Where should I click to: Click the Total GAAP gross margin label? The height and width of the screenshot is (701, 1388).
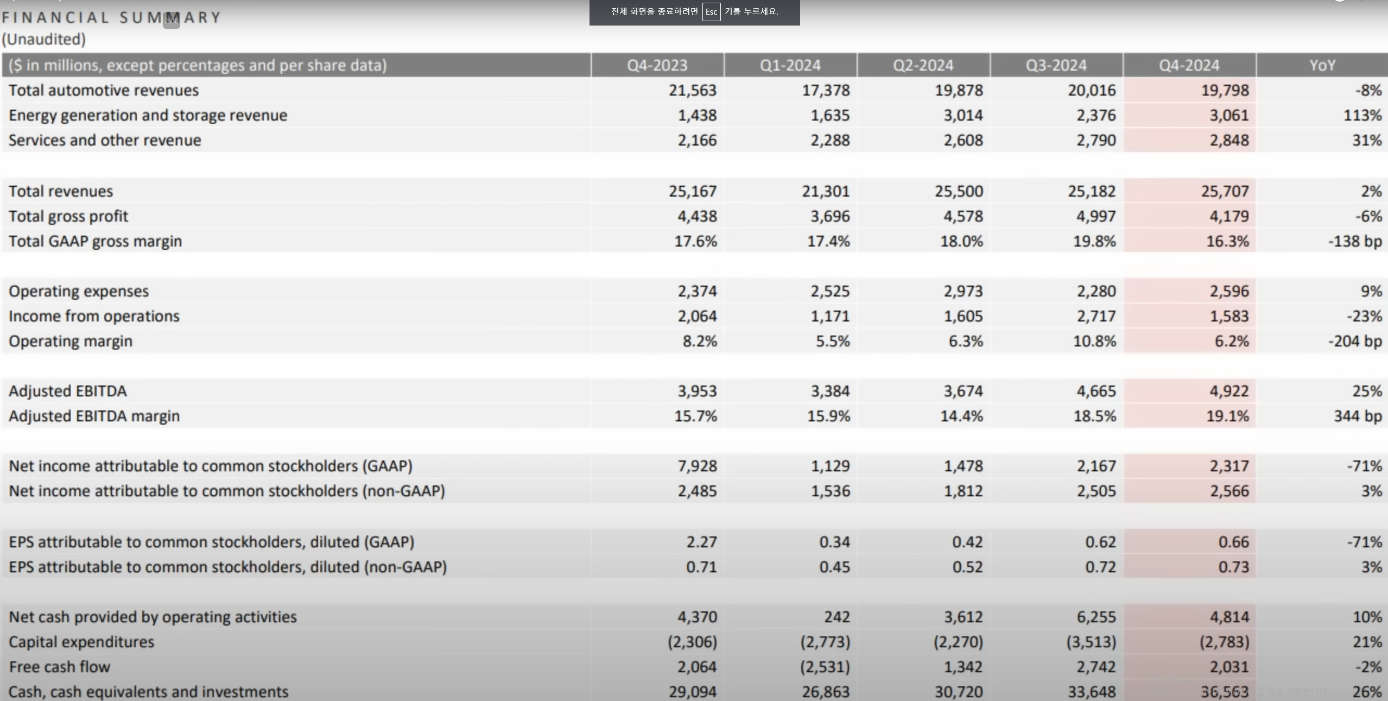[x=95, y=241]
